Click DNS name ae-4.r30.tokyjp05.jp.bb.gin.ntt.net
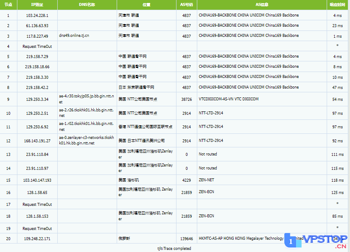Image resolution: width=350 pixels, height=252 pixels. (87, 99)
